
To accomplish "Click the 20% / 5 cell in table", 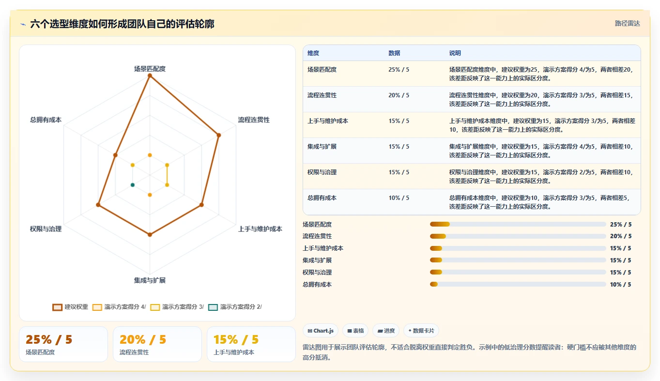I will tap(399, 95).
